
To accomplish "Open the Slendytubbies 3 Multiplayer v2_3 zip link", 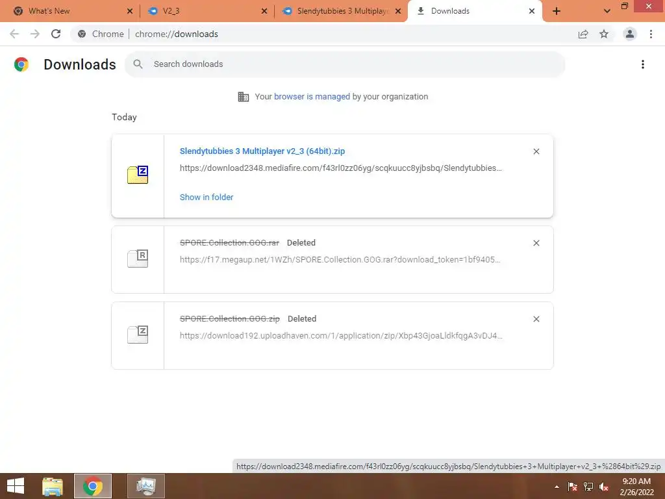I will click(262, 151).
